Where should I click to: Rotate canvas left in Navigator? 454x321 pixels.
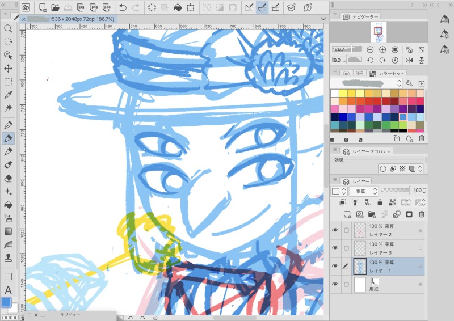click(x=370, y=60)
